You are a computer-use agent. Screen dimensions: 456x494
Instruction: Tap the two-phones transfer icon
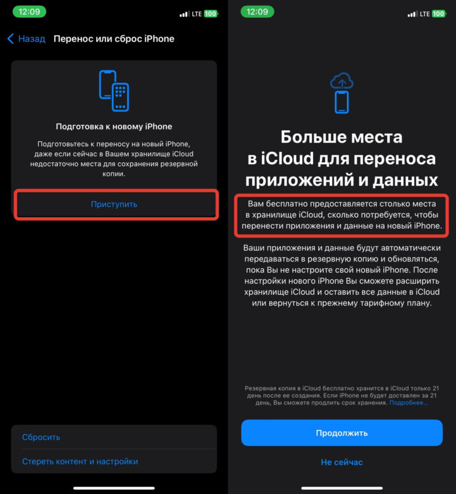[x=114, y=91]
